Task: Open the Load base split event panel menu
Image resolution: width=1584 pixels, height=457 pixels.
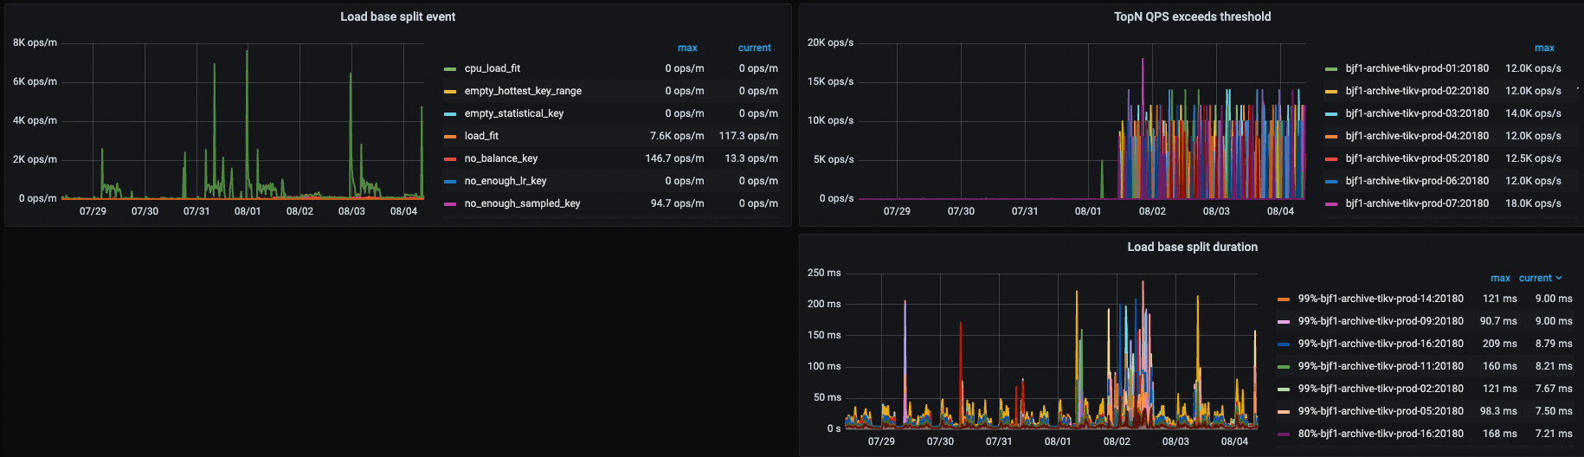Action: [397, 16]
